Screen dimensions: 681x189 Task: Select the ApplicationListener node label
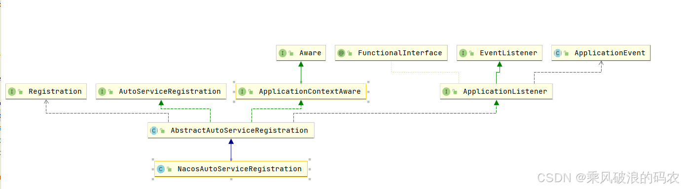click(505, 92)
